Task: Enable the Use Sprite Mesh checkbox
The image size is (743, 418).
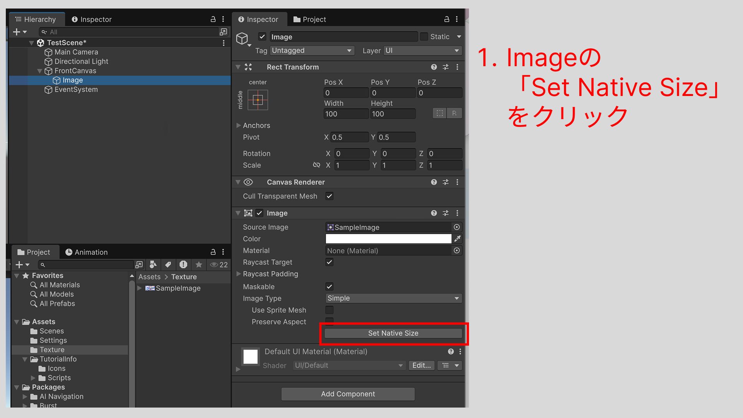Action: click(329, 310)
